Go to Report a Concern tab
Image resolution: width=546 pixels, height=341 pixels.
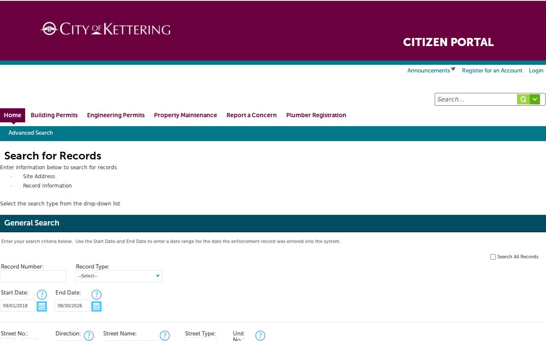252,115
